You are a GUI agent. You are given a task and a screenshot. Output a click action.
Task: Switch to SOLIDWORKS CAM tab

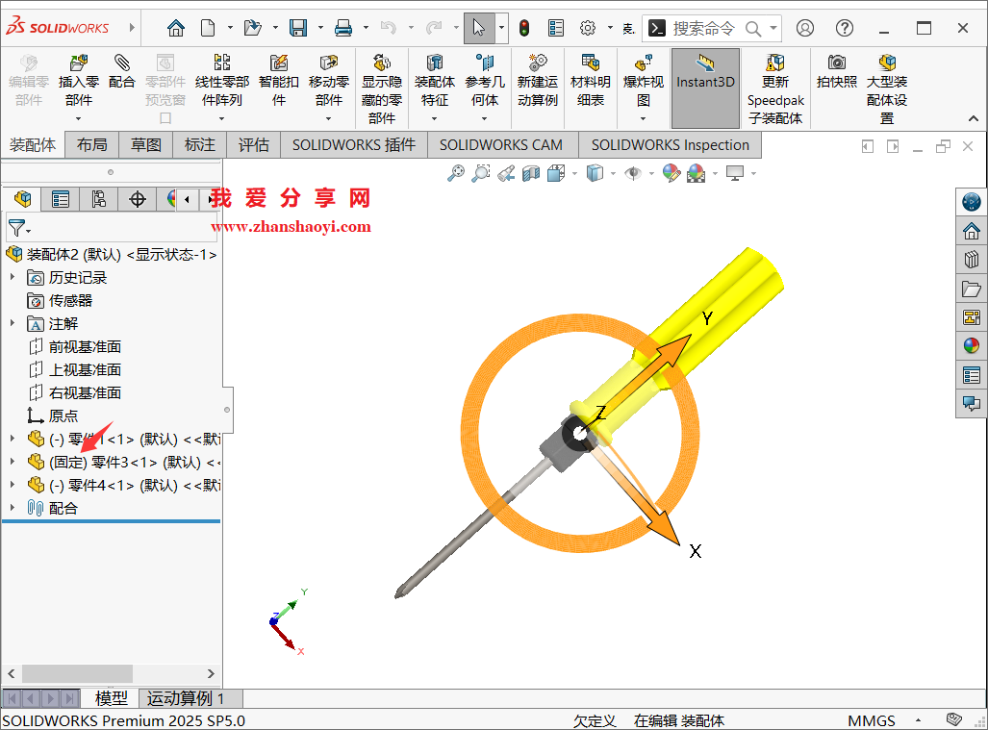[x=501, y=145]
